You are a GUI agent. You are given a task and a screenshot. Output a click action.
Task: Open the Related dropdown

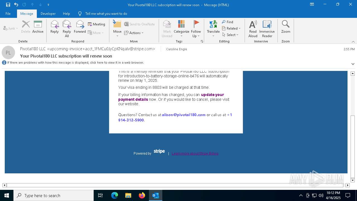coord(231,28)
